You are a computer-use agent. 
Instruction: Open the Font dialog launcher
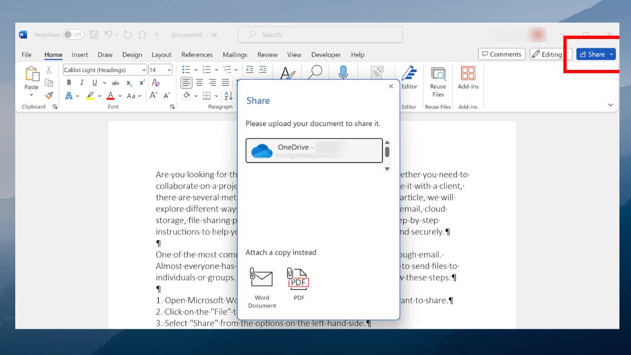tap(172, 107)
